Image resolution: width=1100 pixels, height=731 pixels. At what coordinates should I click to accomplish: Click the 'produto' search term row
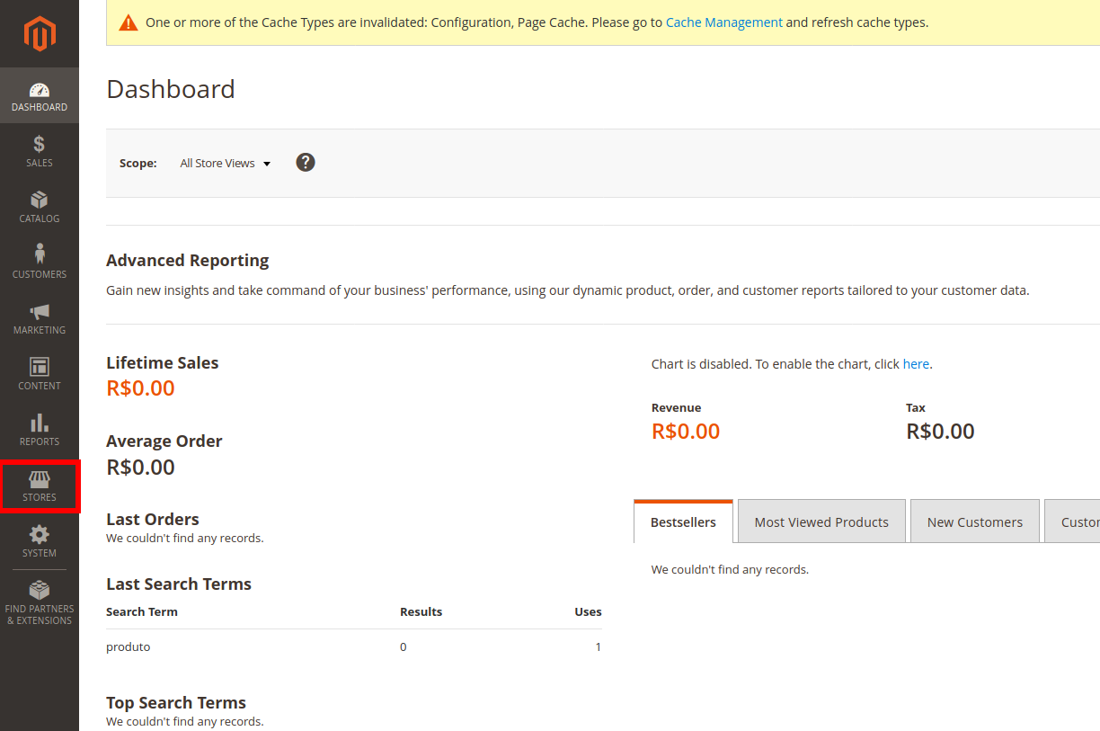(129, 647)
